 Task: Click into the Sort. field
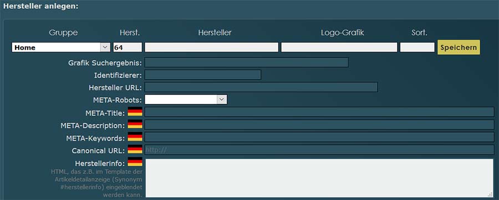[x=417, y=47]
